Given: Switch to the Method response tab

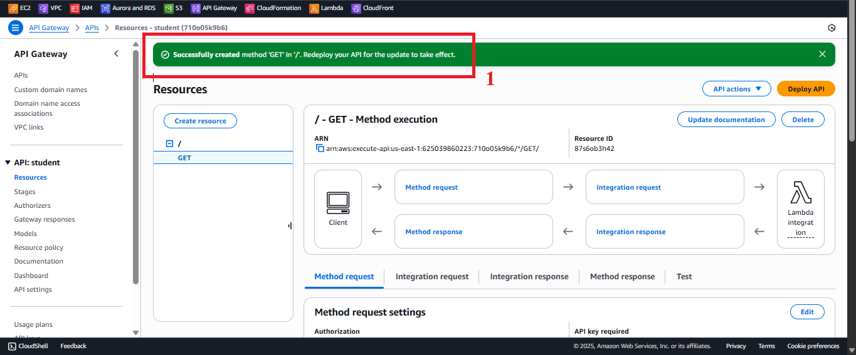Looking at the screenshot, I should tap(622, 276).
